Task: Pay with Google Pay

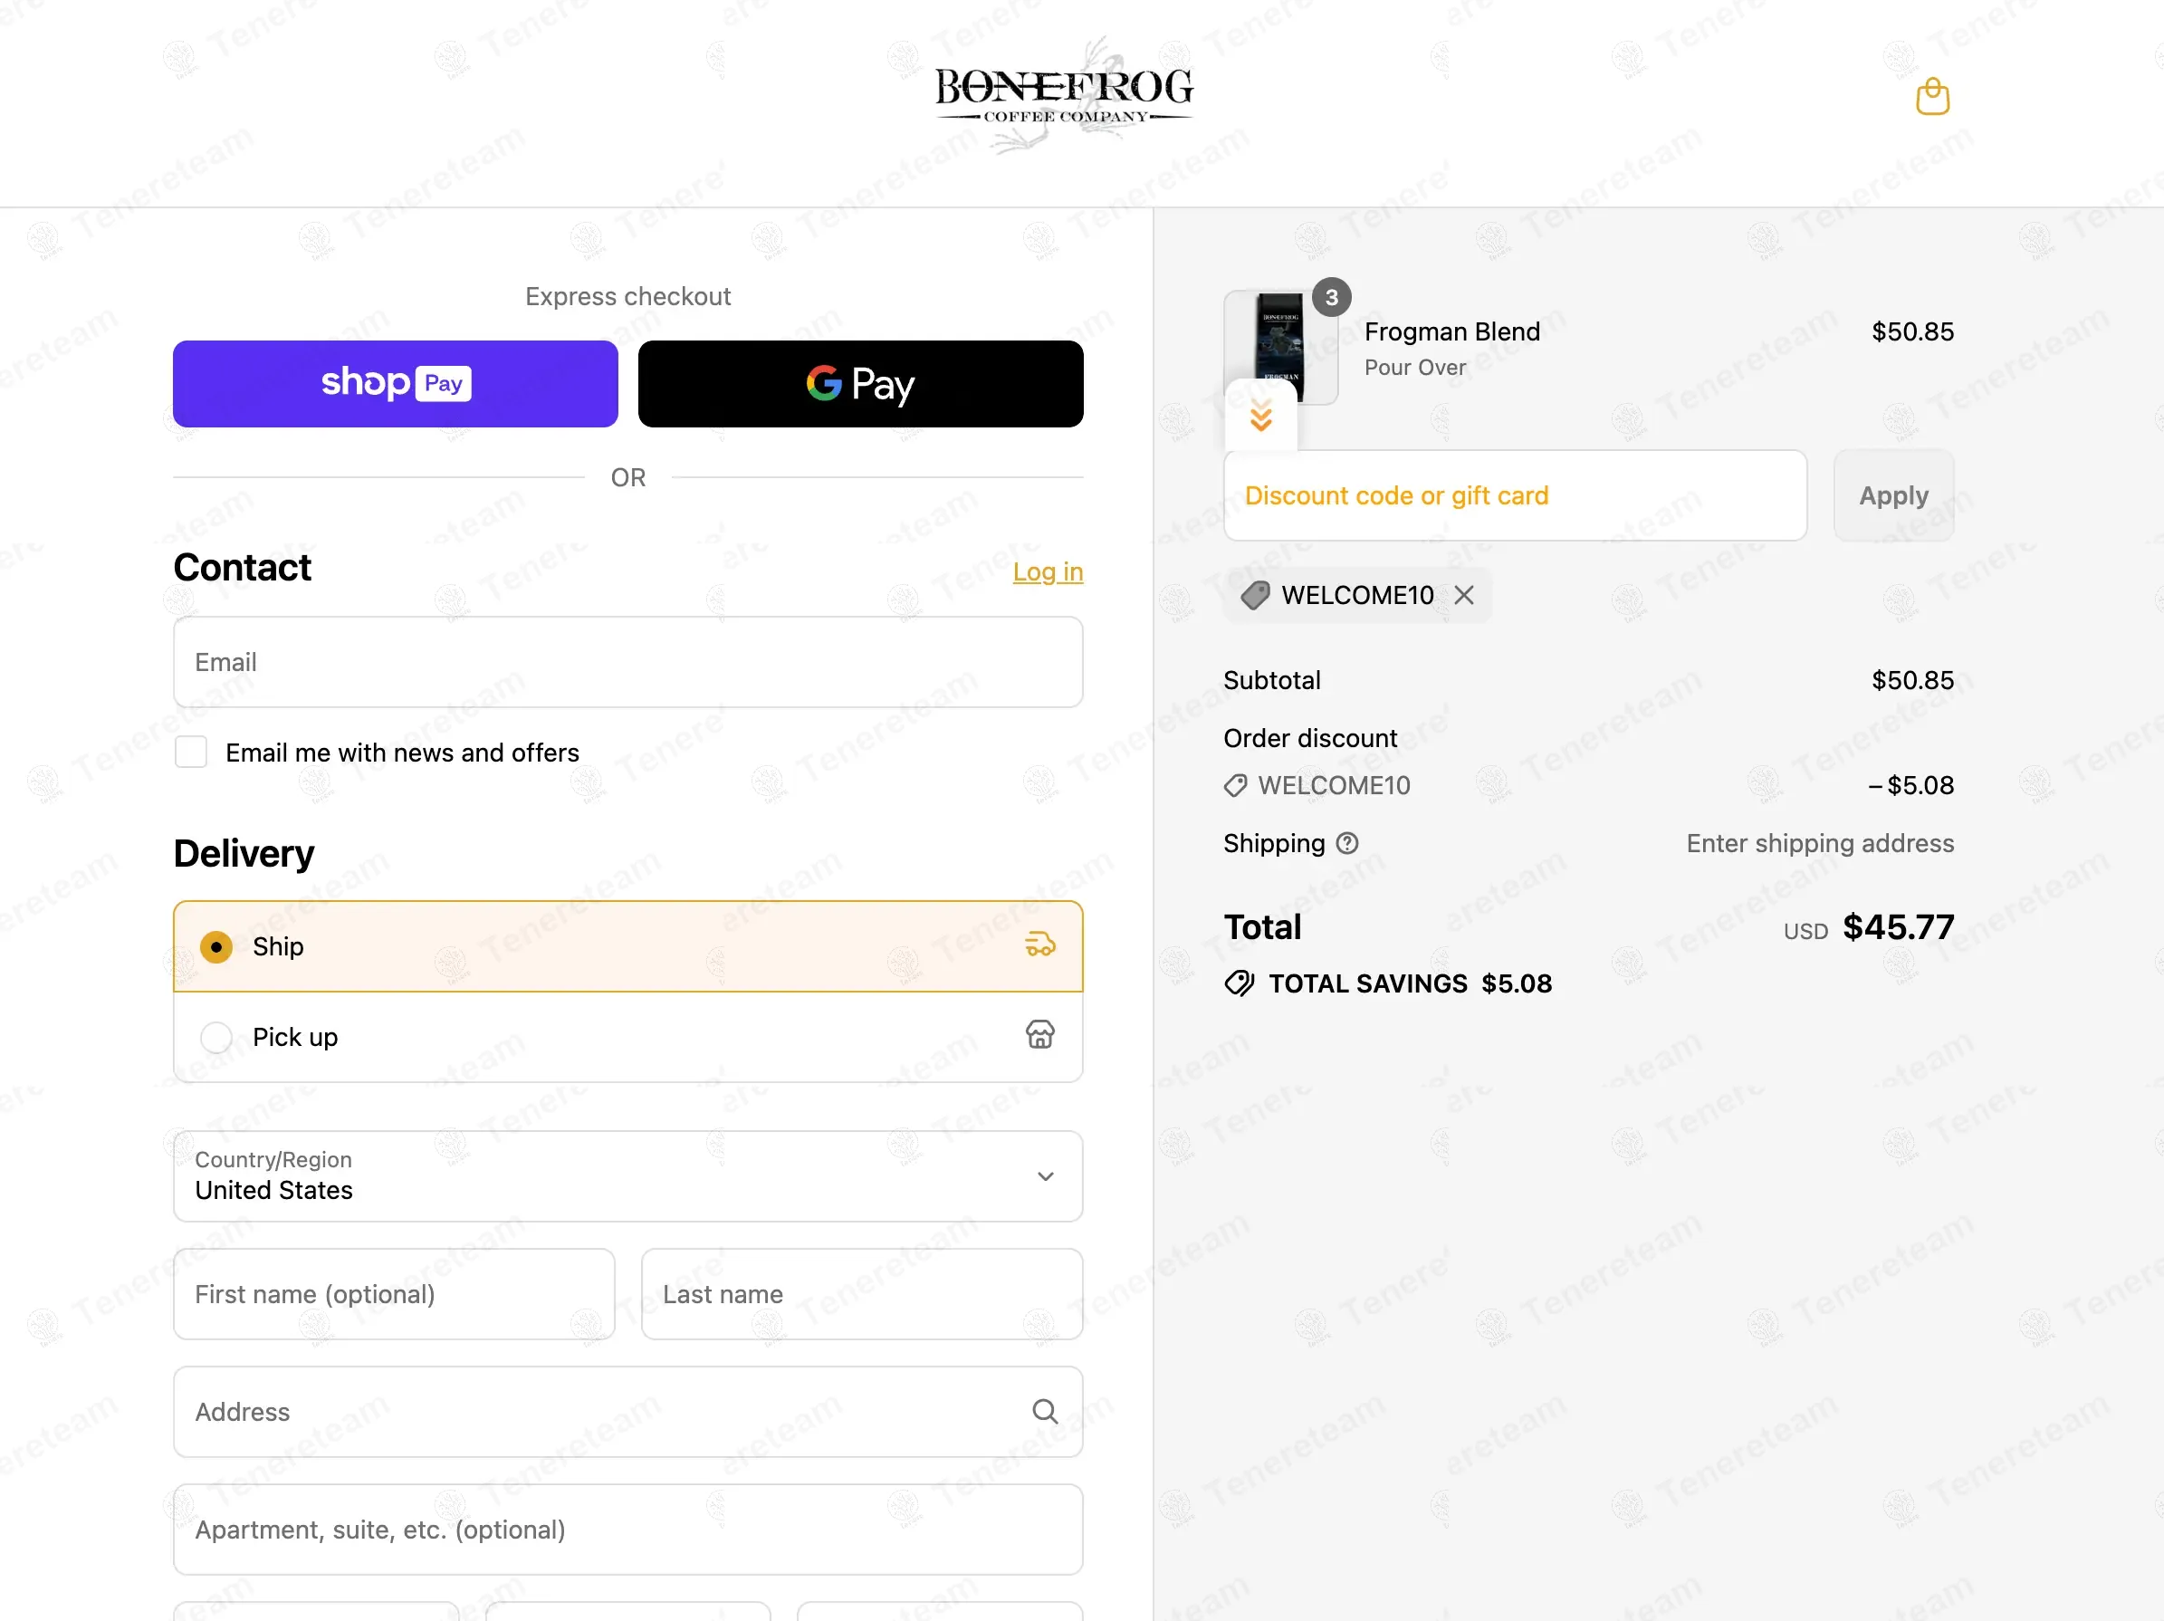Action: coord(861,383)
